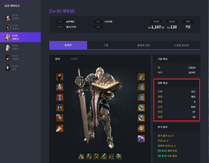209x163 pixels.
Task: Click the pickaxe mining life skill icon
Action: pos(96,156)
